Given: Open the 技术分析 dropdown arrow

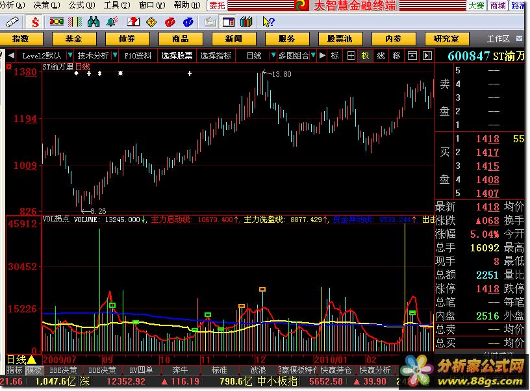Looking at the screenshot, I should coord(114,55).
